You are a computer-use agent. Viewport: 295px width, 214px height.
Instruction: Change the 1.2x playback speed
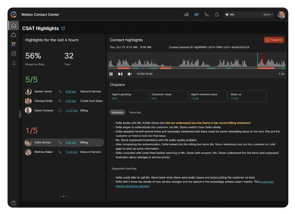[x=281, y=74]
